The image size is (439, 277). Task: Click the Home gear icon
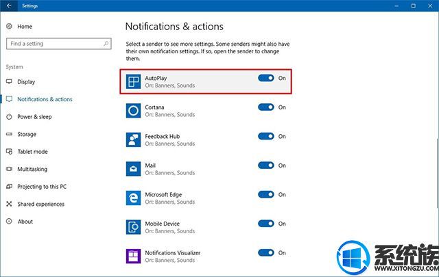(x=9, y=26)
